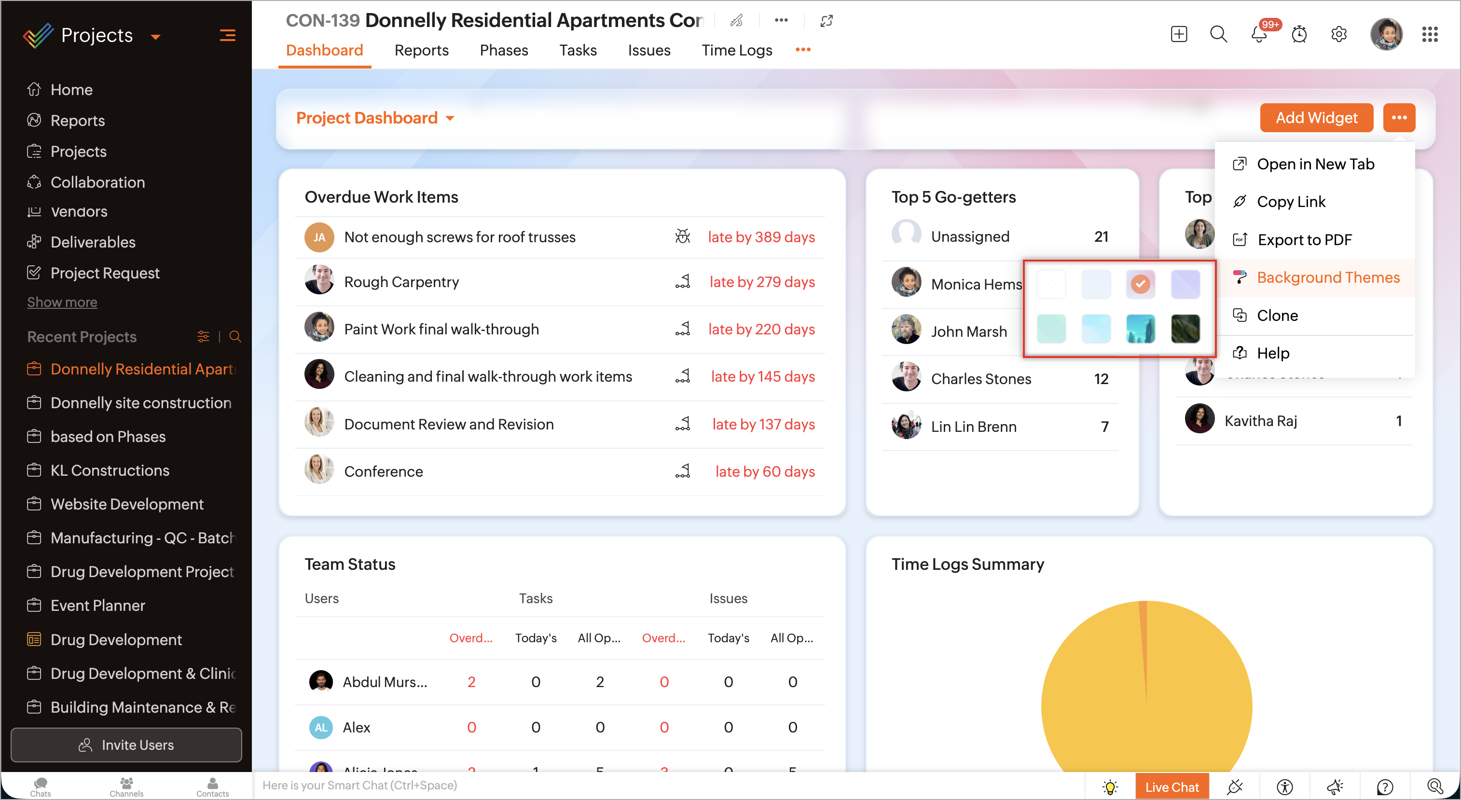Select the checked pink gradient theme

coord(1140,284)
